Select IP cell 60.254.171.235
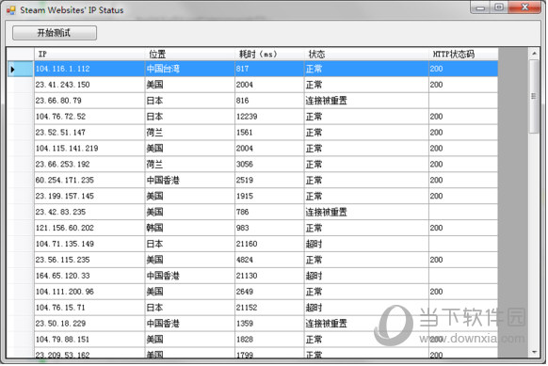 [89, 181]
